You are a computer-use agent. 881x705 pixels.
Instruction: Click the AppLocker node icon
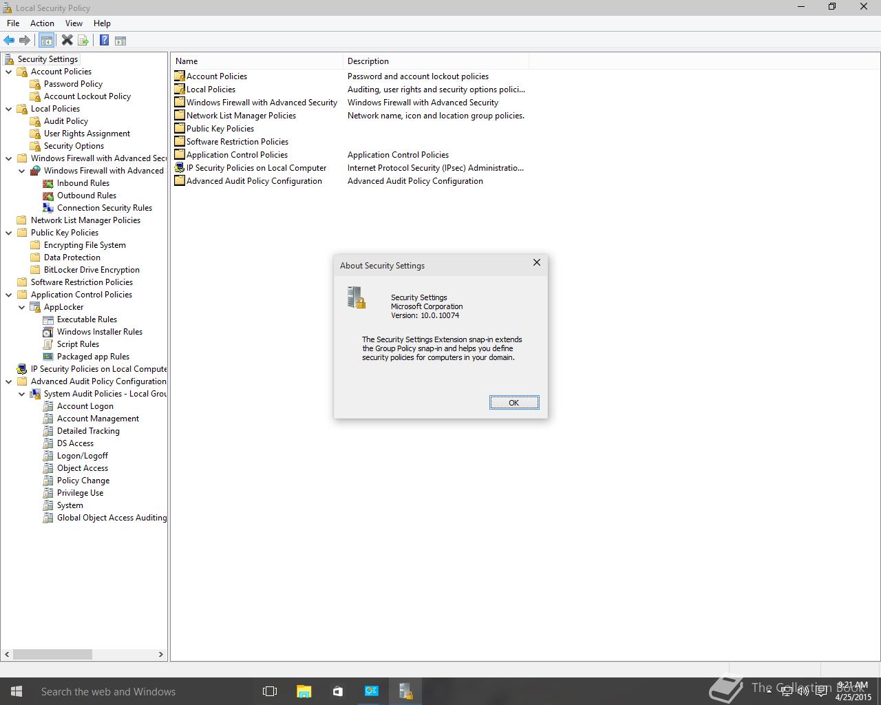click(x=35, y=307)
